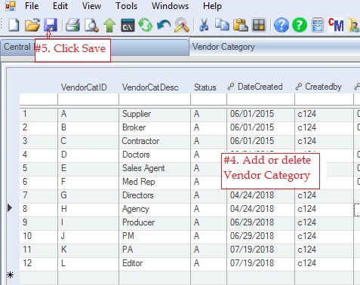Click the green question mark icon
Screen dimensions: 360x285
(x=300, y=25)
